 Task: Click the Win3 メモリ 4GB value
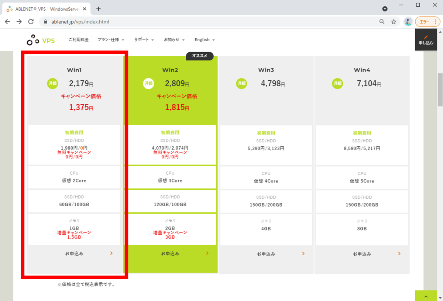tap(266, 228)
